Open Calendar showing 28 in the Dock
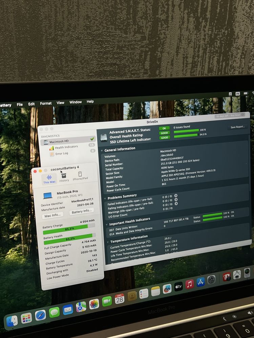The height and width of the screenshot is (338, 254). [120, 299]
